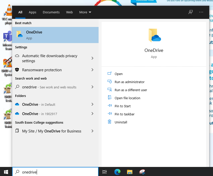Click Microsoft Teams desktop shortcut

coord(8,40)
